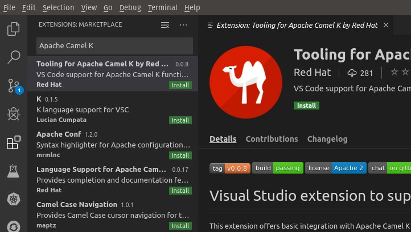Select Tooling for Apache Camel K list entry
The height and width of the screenshot is (232, 411).
[113, 74]
